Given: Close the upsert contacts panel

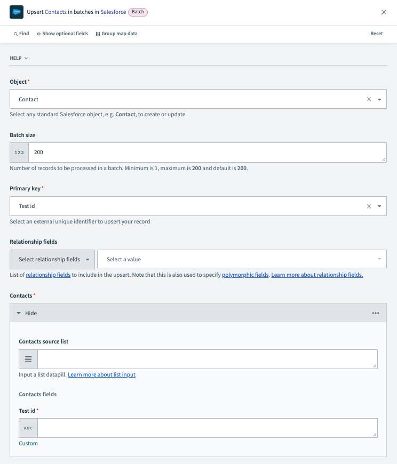Looking at the screenshot, I should click(x=384, y=12).
